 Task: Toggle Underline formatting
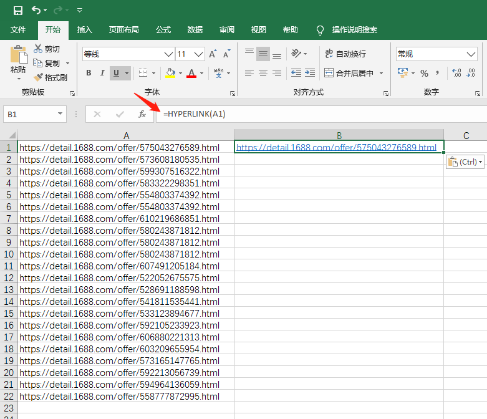(x=116, y=73)
